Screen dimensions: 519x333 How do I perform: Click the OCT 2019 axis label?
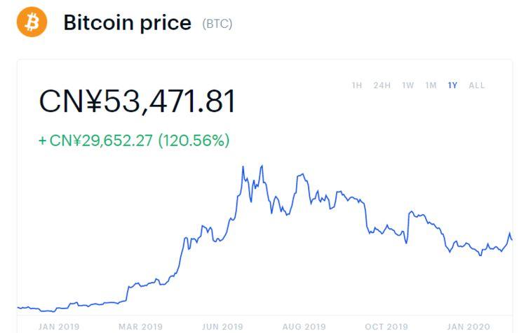click(x=386, y=326)
